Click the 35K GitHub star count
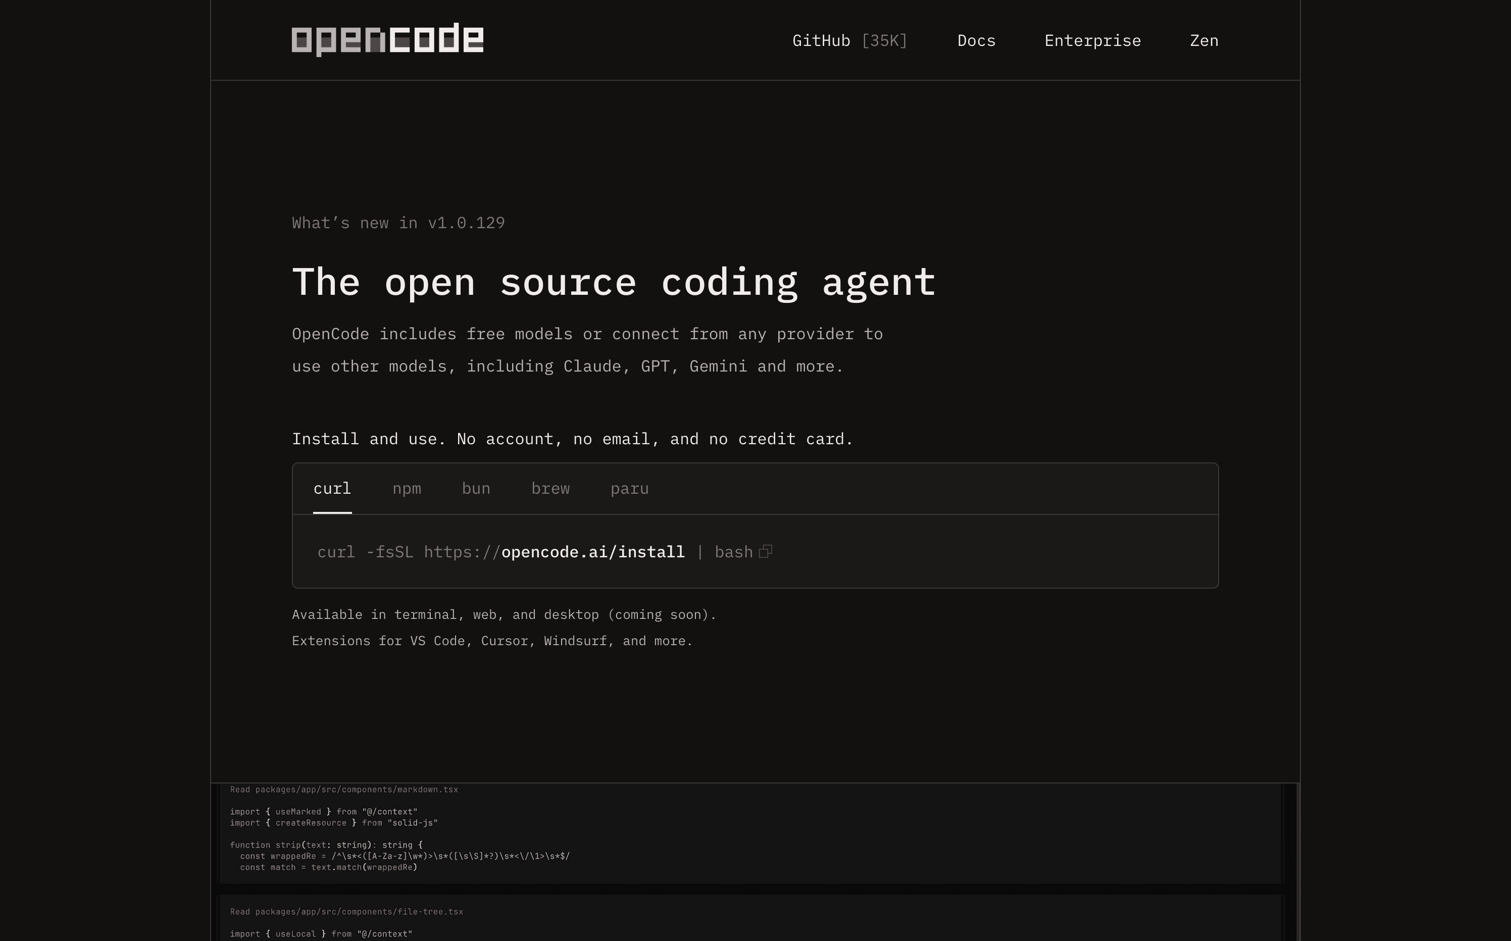 coord(885,40)
